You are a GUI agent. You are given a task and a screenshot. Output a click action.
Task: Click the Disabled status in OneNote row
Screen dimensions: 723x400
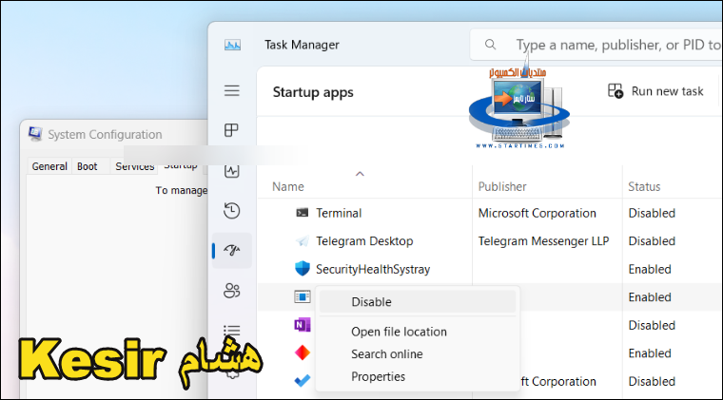(652, 326)
